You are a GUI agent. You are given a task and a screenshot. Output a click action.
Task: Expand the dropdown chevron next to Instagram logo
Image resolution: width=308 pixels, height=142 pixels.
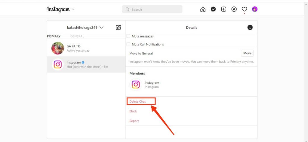pos(73,9)
